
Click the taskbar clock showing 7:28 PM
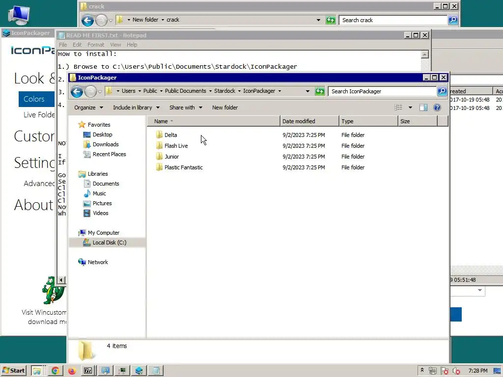click(x=477, y=371)
